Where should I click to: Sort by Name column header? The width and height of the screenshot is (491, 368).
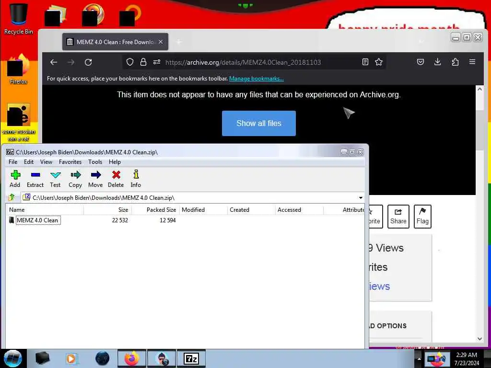(45, 210)
